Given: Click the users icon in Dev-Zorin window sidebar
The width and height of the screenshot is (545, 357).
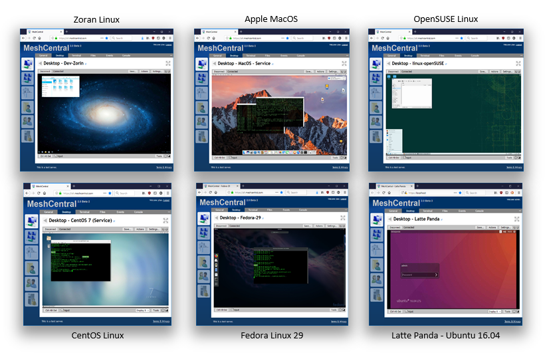Looking at the screenshot, I should tap(27, 122).
